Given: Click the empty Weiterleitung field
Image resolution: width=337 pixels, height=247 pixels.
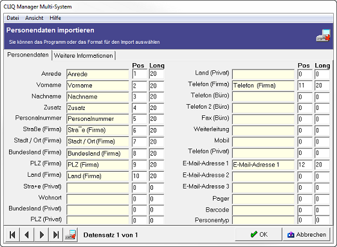Looking at the screenshot, I should point(263,131).
